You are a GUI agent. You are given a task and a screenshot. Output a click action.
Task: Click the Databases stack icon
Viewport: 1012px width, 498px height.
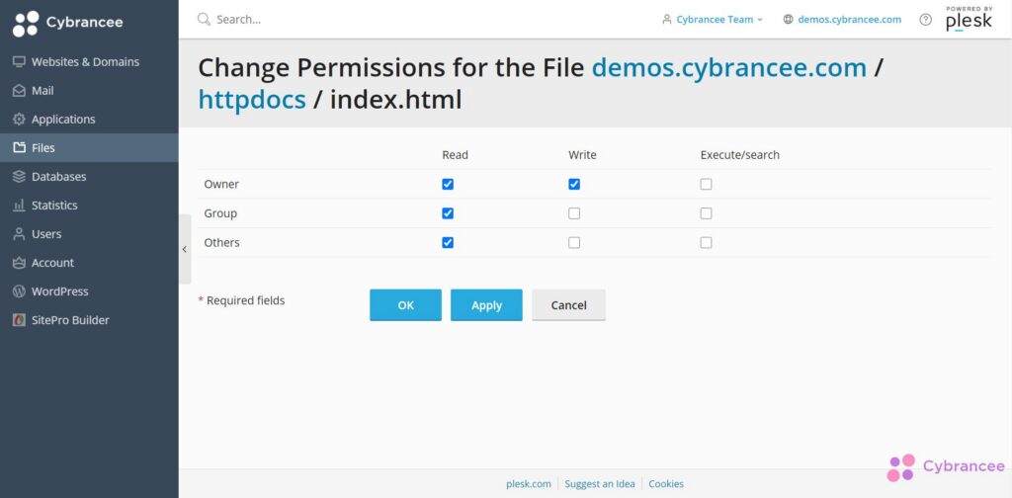click(20, 177)
